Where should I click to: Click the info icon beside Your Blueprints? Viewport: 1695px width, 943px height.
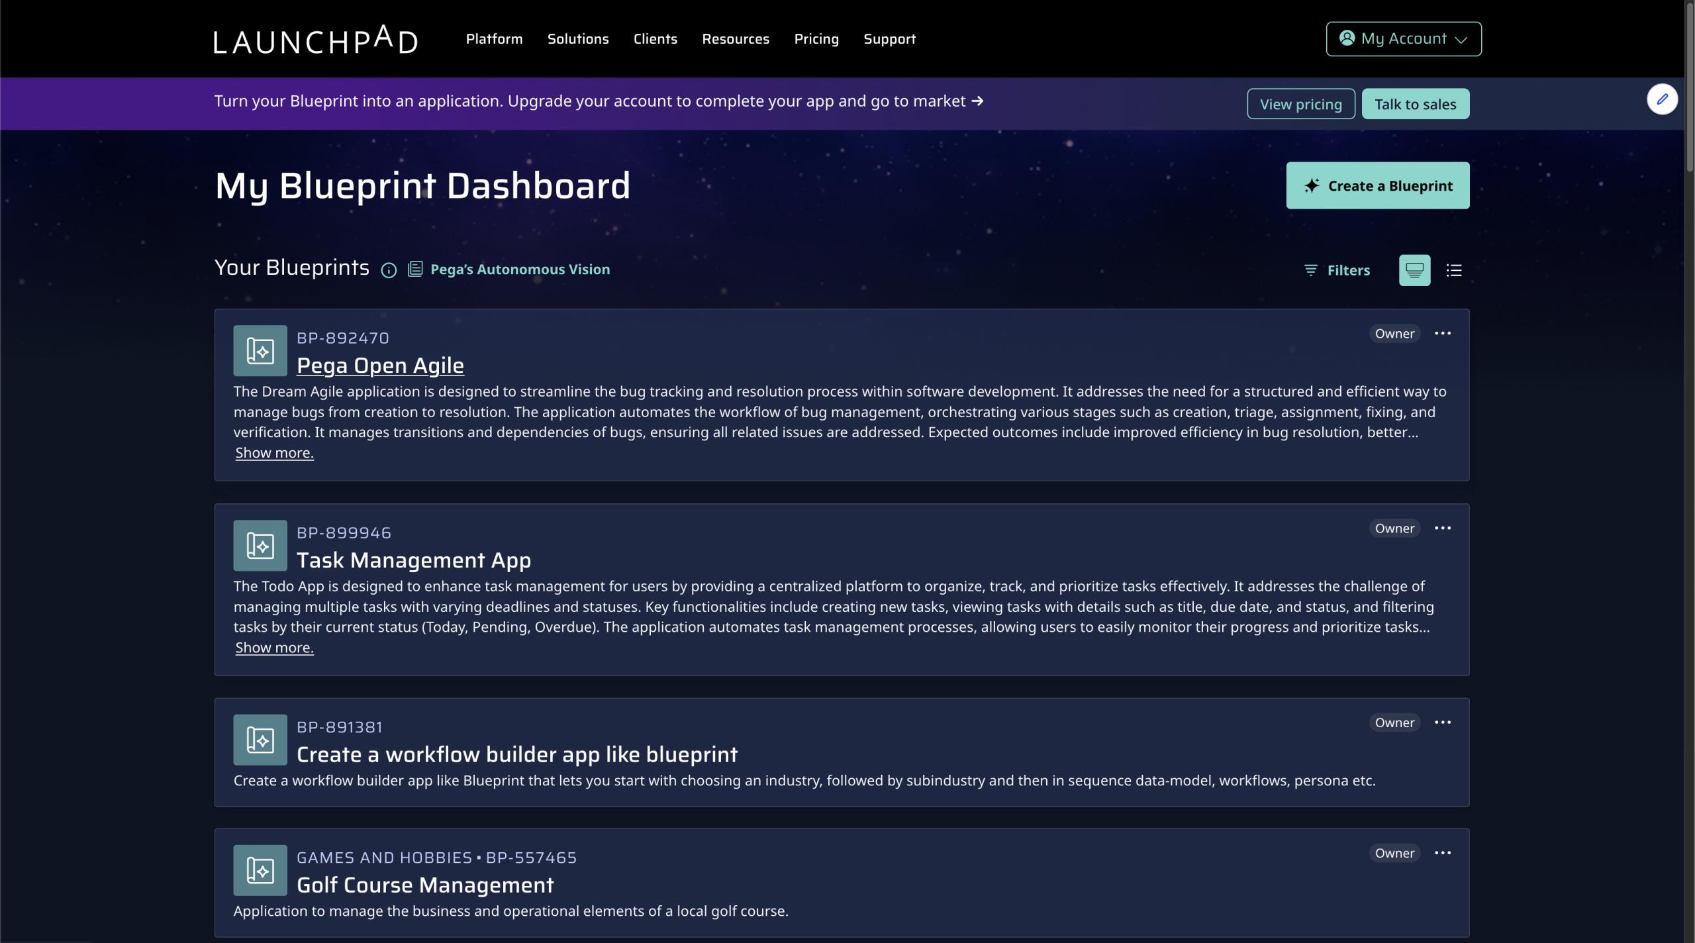click(389, 270)
